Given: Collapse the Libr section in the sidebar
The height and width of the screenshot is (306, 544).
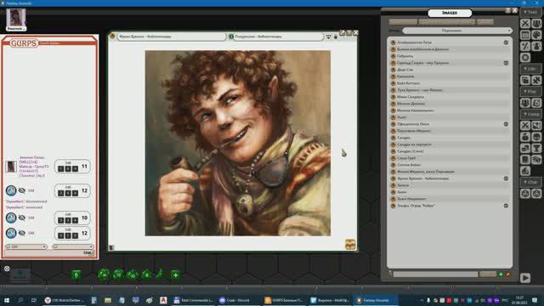Looking at the screenshot, I should pyautogui.click(x=530, y=69).
